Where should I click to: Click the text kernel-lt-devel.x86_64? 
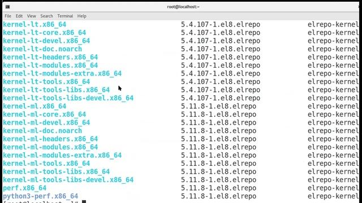(x=46, y=41)
